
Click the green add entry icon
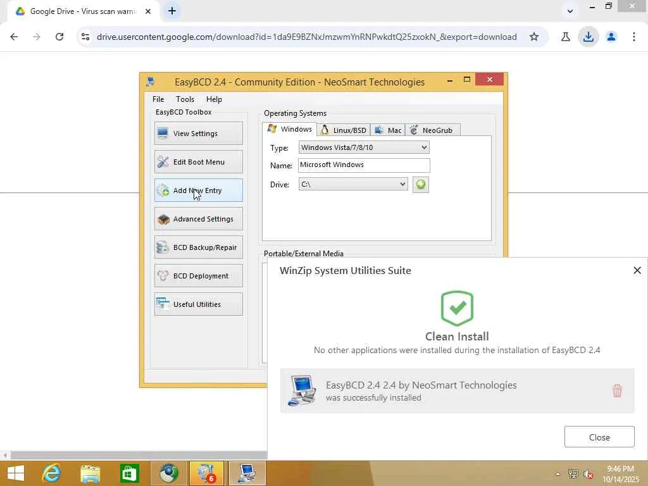420,184
